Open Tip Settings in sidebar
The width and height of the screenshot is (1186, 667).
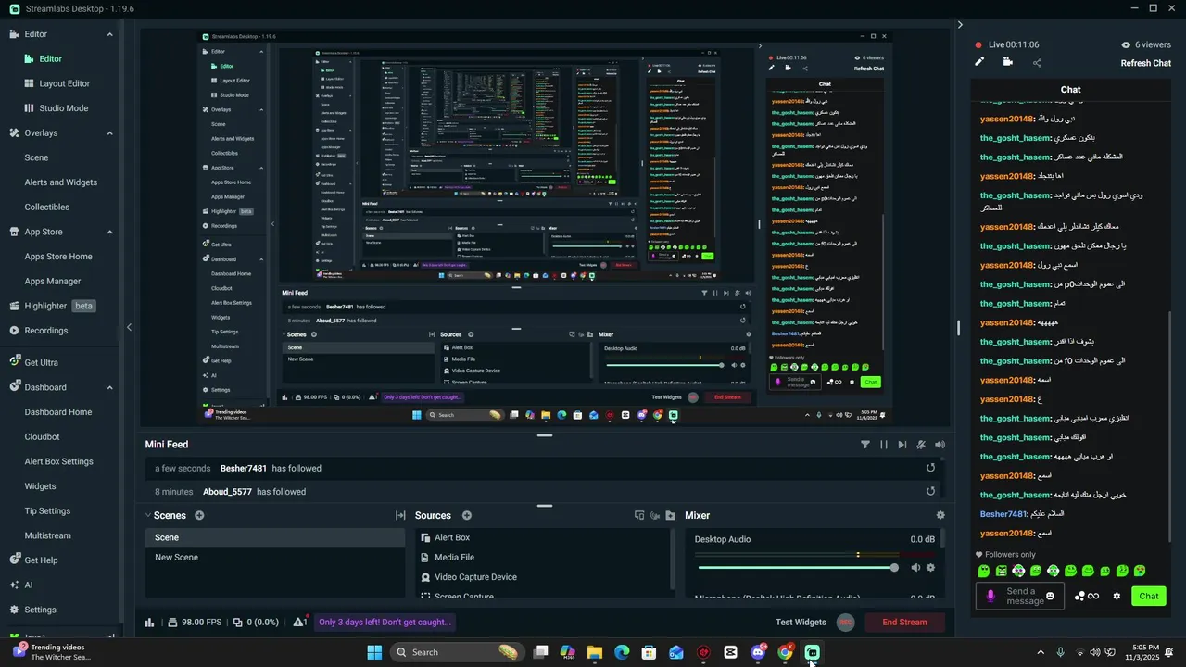coord(48,511)
